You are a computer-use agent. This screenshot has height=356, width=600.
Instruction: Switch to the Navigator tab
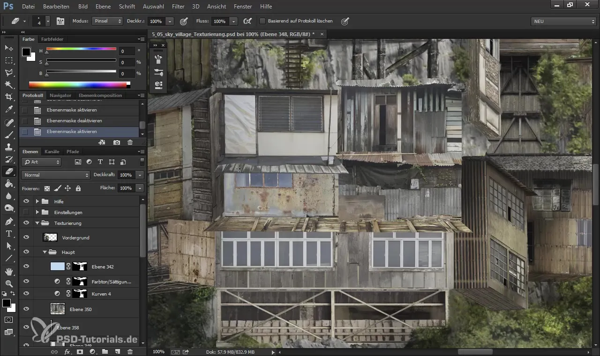60,95
